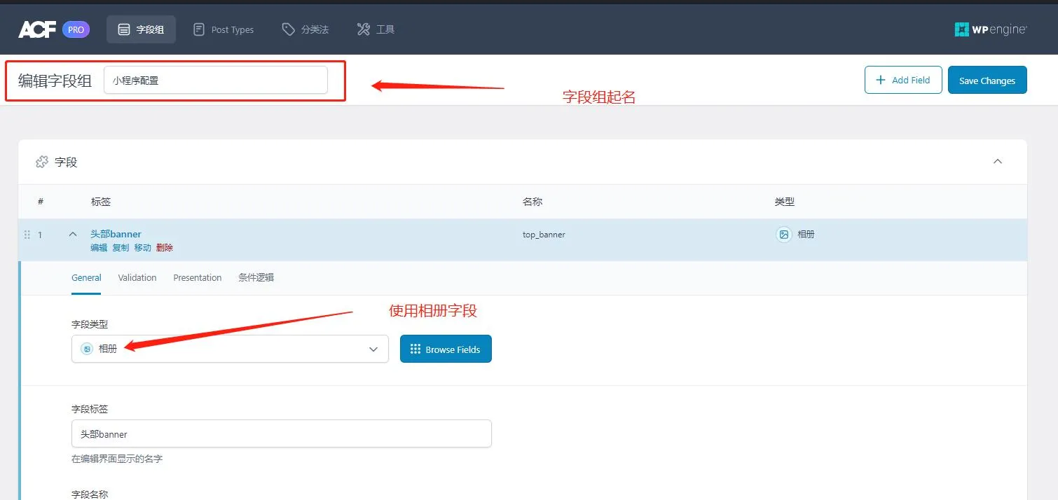Click the puzzle icon beside 字段 heading
1058x500 pixels.
click(42, 162)
